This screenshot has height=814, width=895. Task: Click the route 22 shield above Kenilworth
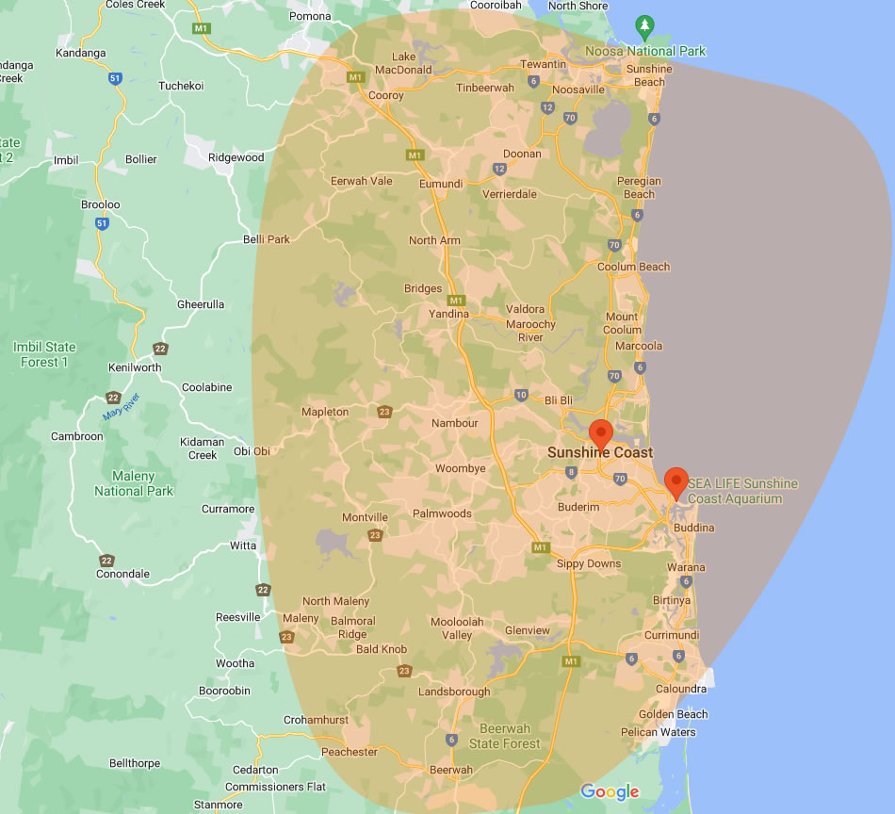click(160, 349)
